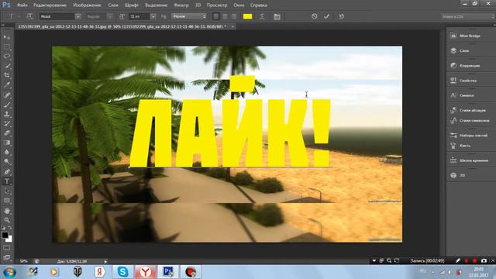Image resolution: width=496 pixels, height=279 pixels.
Task: Open the Редактирование menu
Action: tap(50, 5)
